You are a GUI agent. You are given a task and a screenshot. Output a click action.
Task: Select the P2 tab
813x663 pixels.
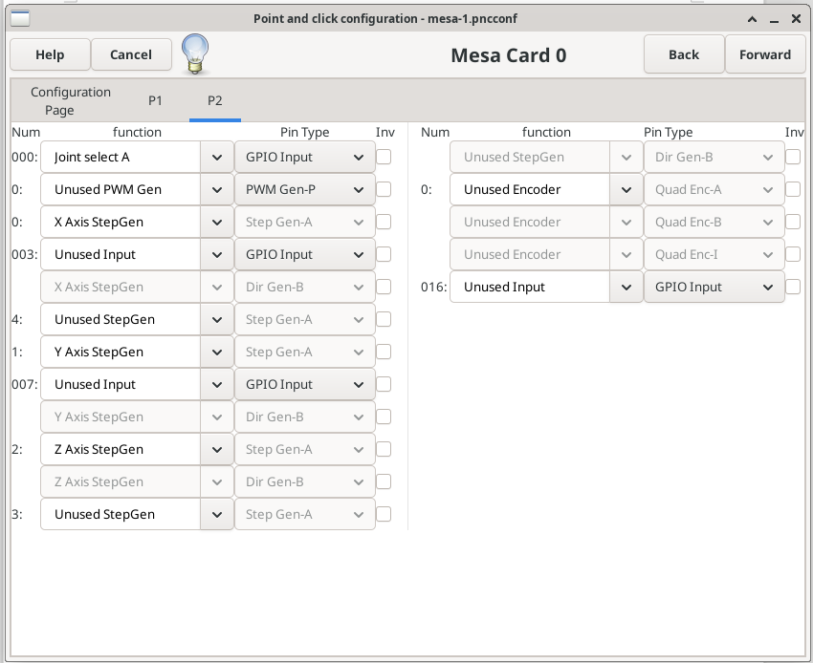(x=214, y=100)
